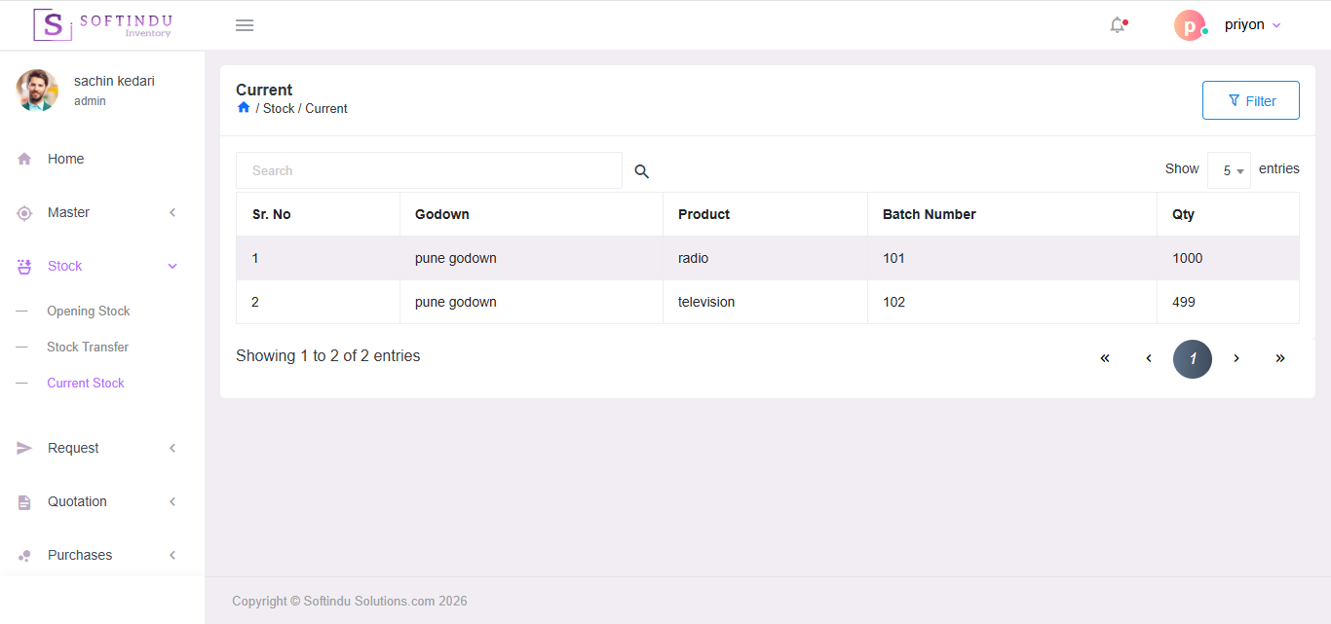1331x624 pixels.
Task: Open the Stock breadcrumb link
Action: [x=278, y=108]
